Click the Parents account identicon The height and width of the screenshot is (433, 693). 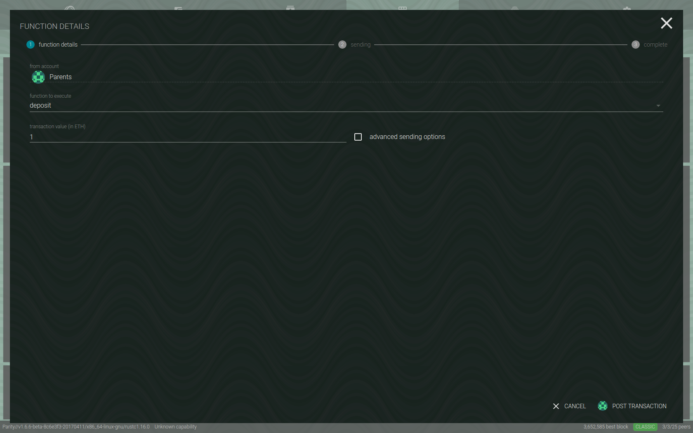pos(38,77)
